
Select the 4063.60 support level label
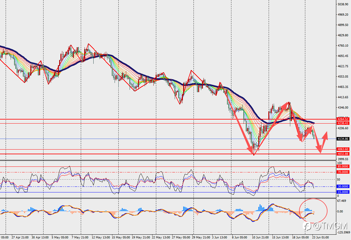point(343,149)
